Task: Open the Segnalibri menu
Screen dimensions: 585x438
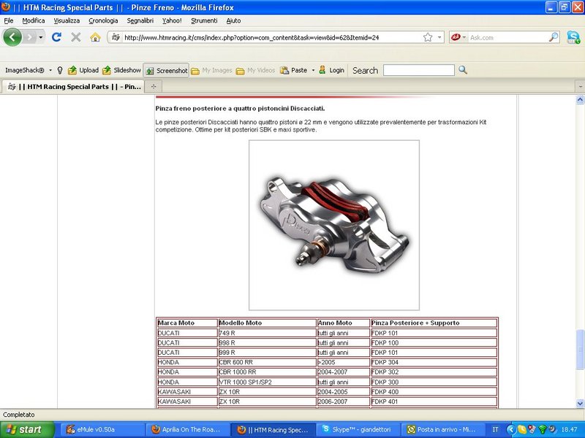Action: (x=140, y=20)
